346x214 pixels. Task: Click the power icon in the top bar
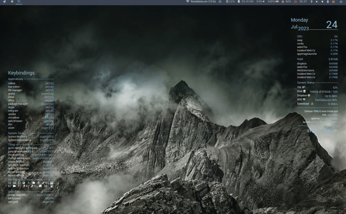tap(341, 2)
